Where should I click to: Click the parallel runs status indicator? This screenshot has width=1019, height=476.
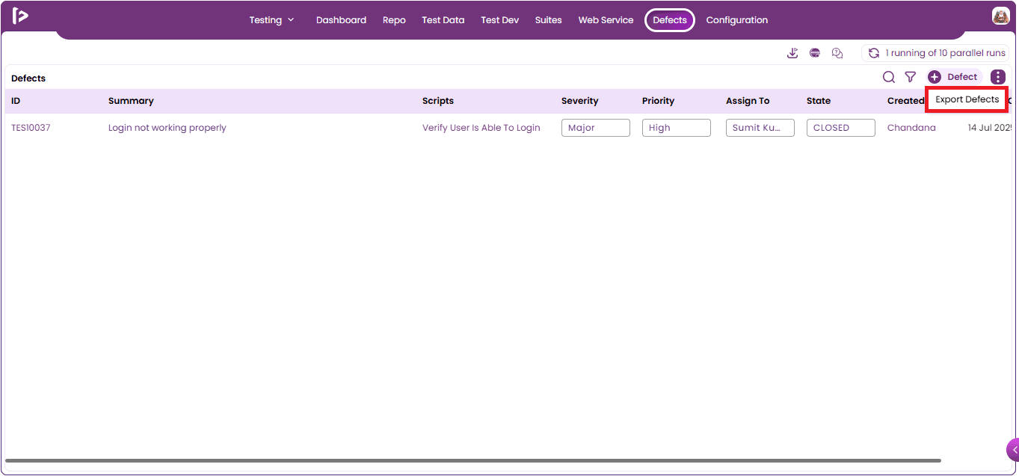coord(936,53)
